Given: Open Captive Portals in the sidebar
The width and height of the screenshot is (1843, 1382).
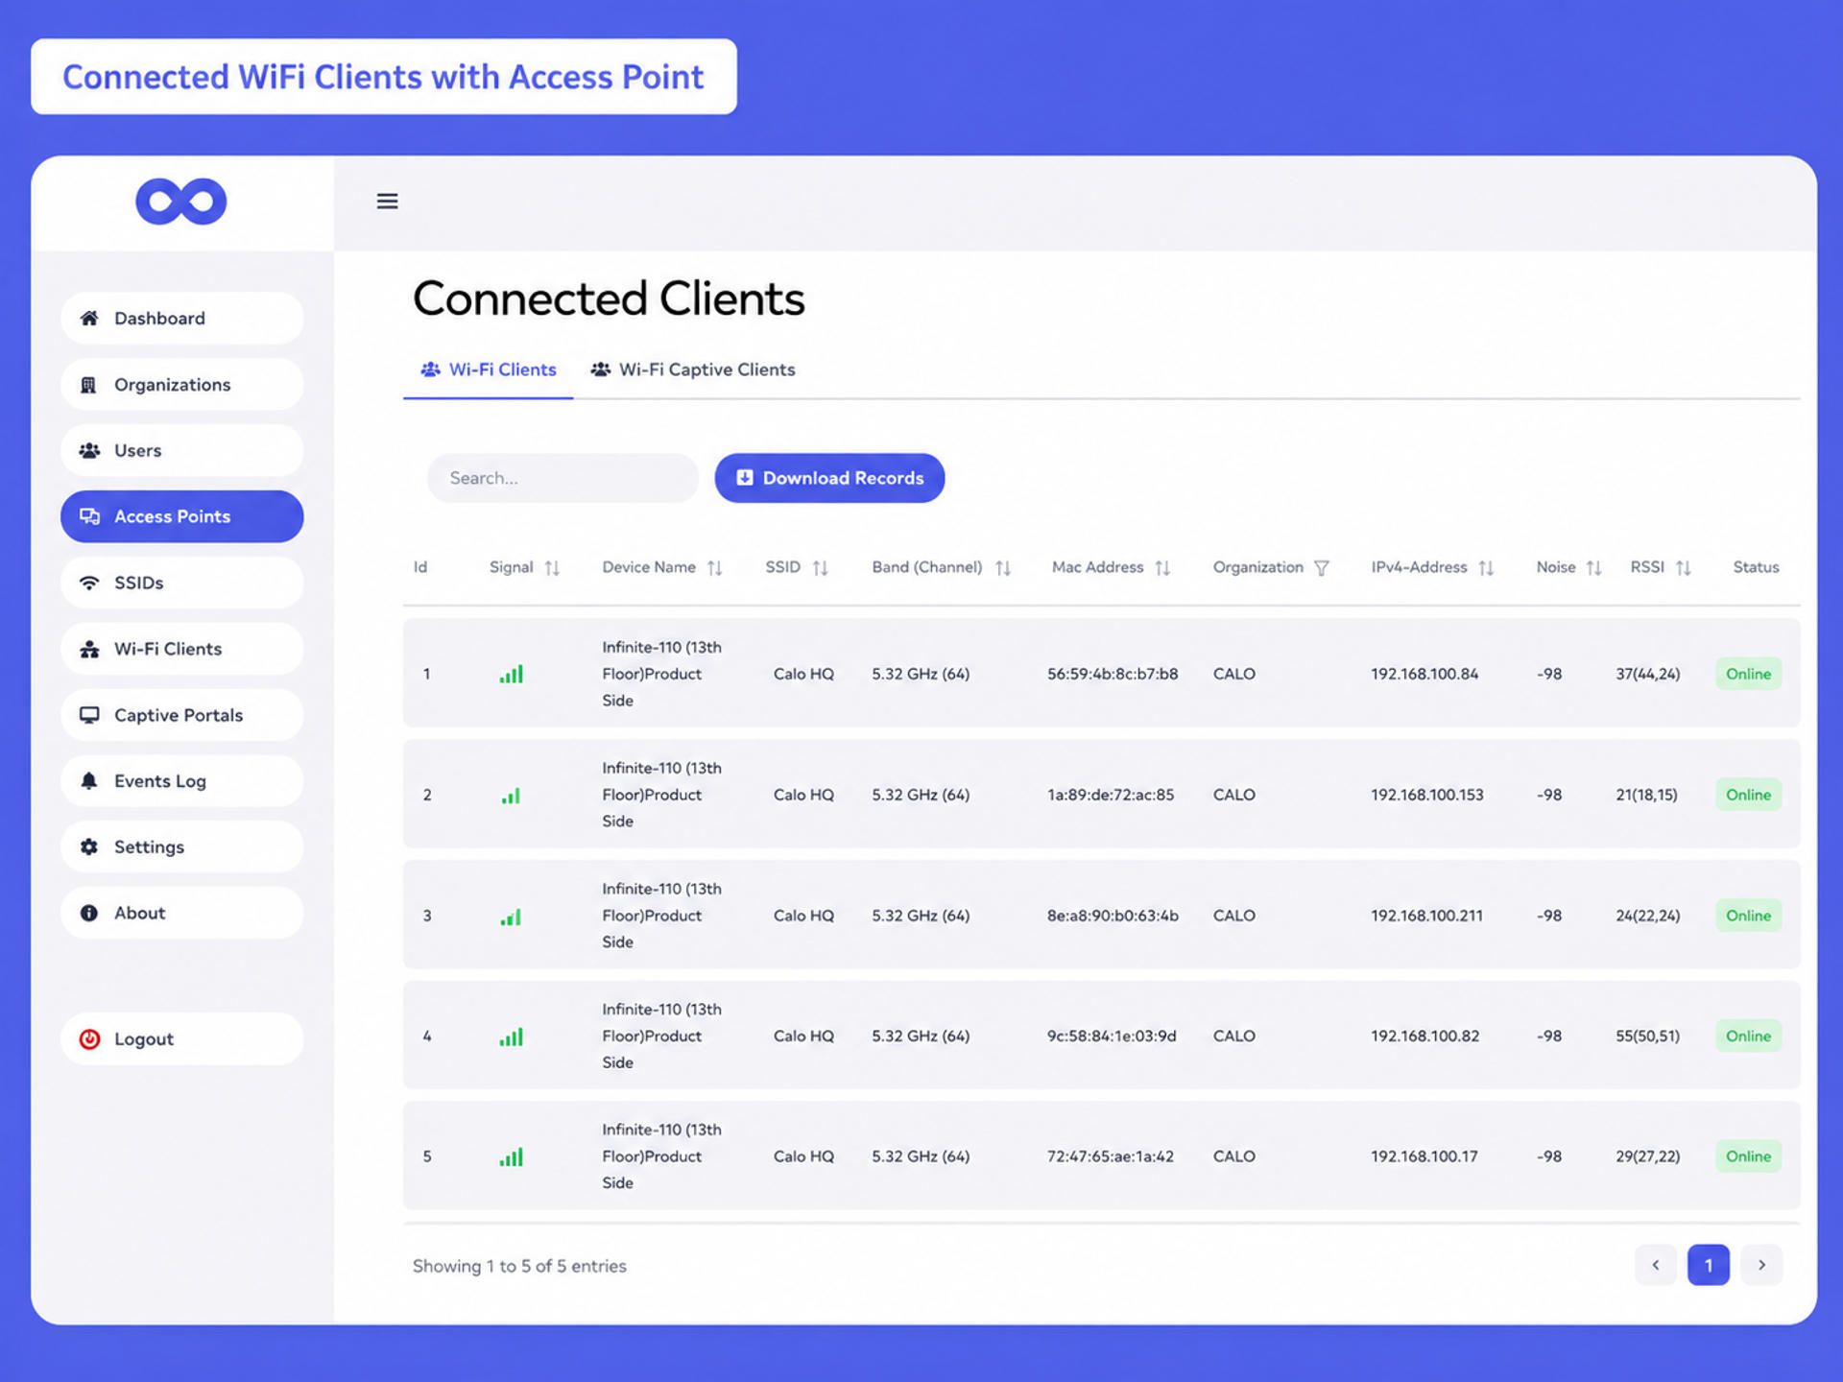Looking at the screenshot, I should [x=182, y=715].
